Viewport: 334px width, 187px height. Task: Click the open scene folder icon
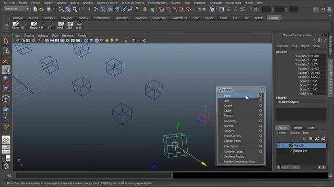42,9
